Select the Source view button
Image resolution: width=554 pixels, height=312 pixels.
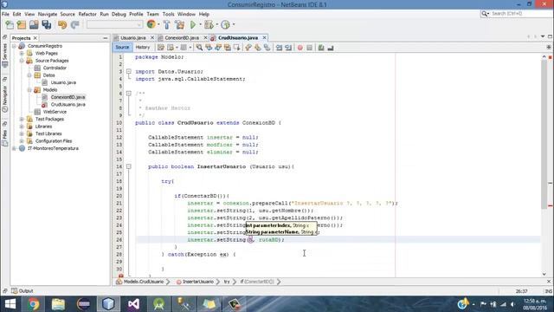pos(122,47)
